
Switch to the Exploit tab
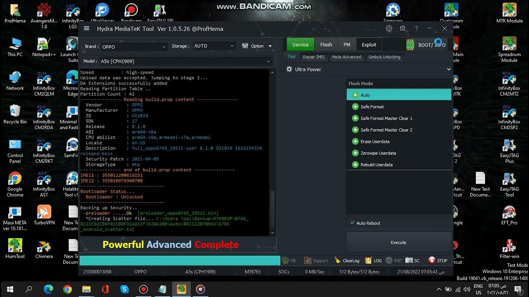click(369, 45)
